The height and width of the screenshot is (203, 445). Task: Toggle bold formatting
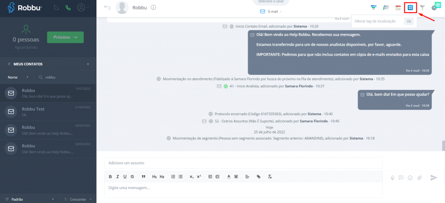(x=110, y=176)
